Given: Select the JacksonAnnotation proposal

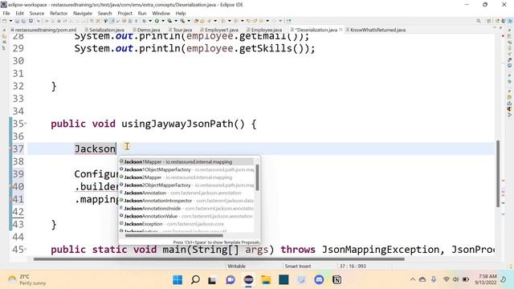Looking at the screenshot, I should click(186, 193).
